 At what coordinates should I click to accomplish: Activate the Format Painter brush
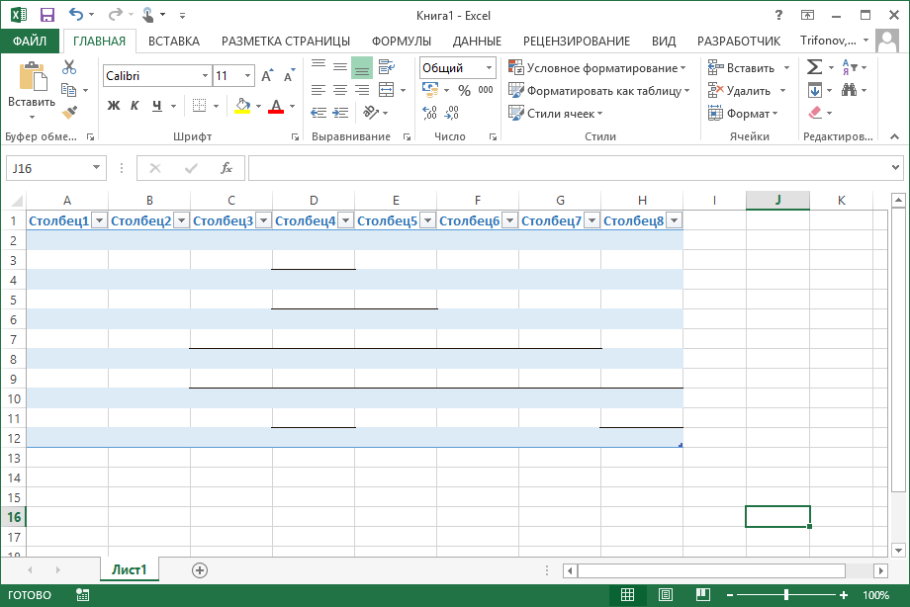click(69, 112)
